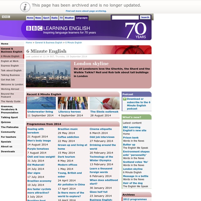
Task: Open Scotland votes 'No' link
Action: 135,162
